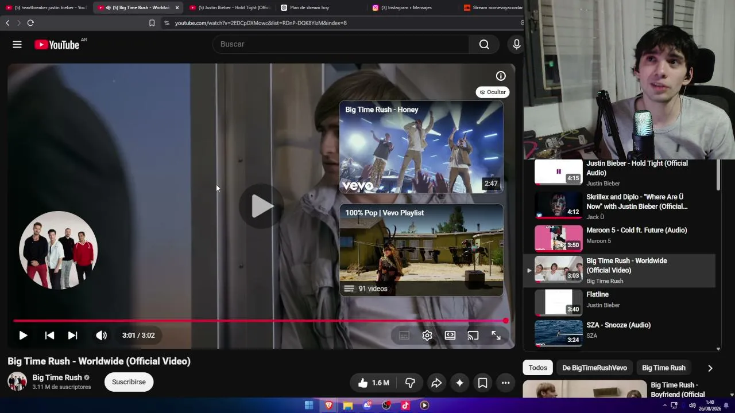Open more actions three-dot menu
735x413 pixels.
pyautogui.click(x=505, y=383)
